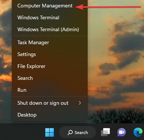This screenshot has width=144, height=140.
Task: Show the Desktop via menu entry
Action: tap(50, 115)
